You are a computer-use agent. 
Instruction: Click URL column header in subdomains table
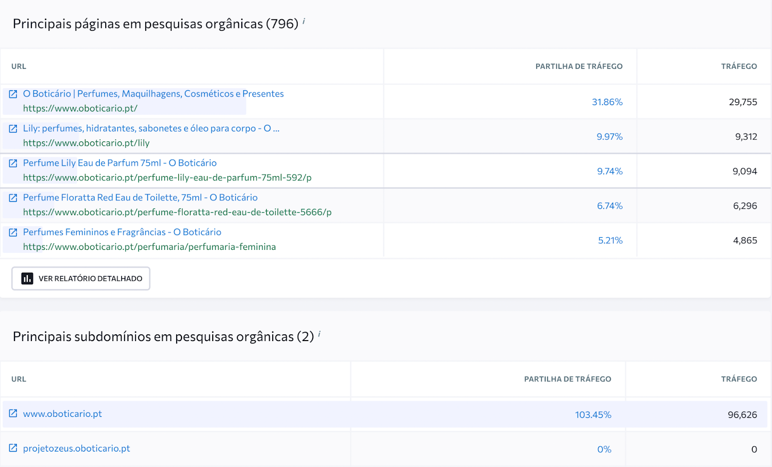tap(19, 379)
